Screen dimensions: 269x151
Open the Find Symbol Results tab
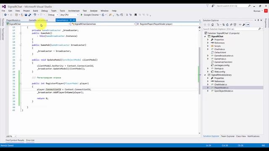pyautogui.click(x=15, y=140)
